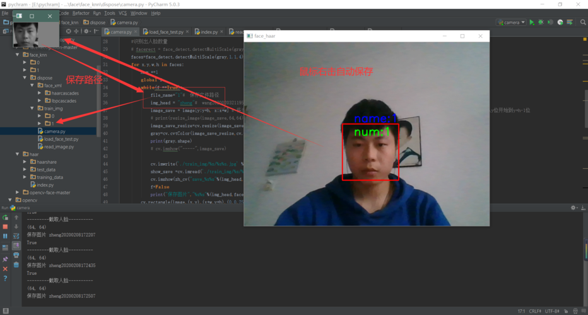Image resolution: width=588 pixels, height=315 pixels.
Task: Hide the Project tool window
Action: (96, 31)
